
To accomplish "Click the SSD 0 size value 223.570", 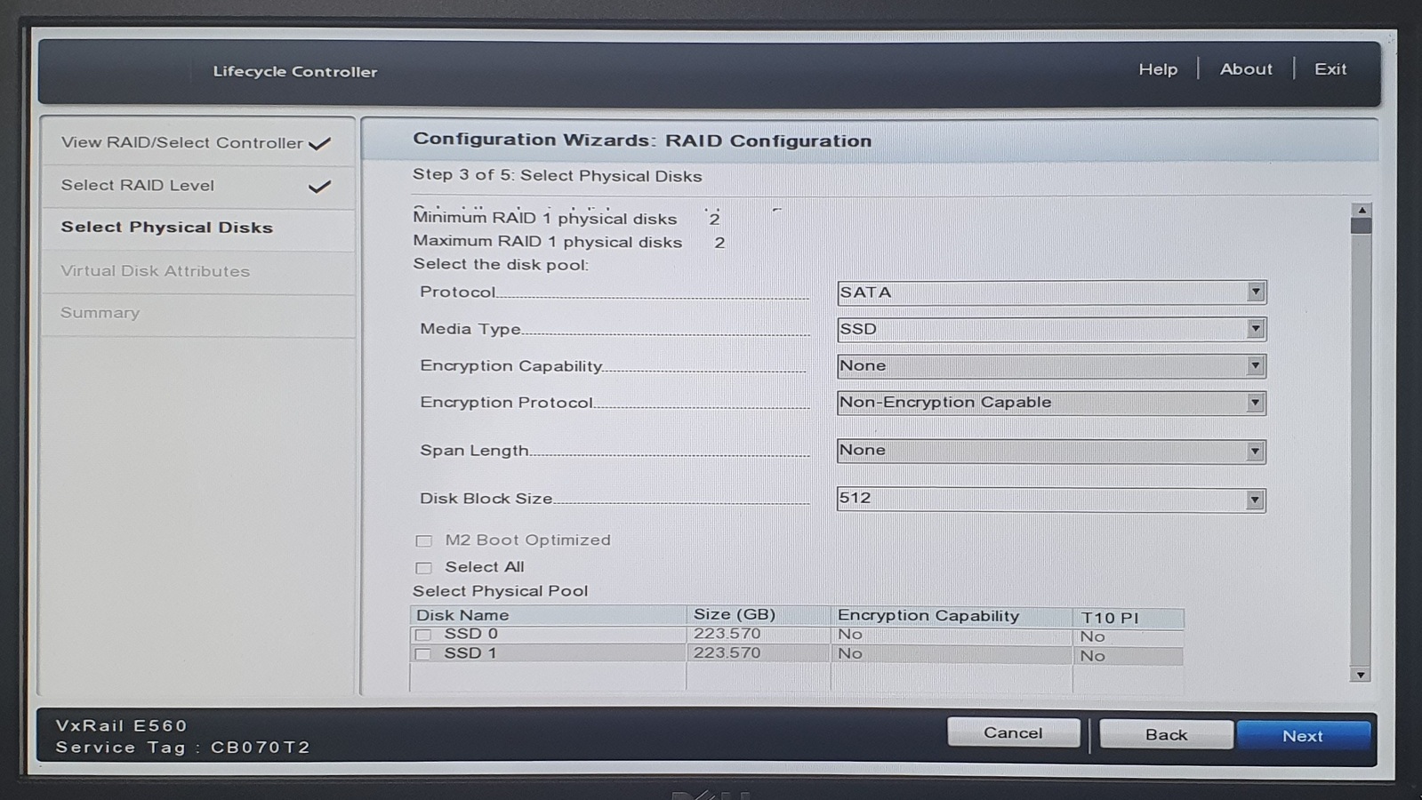I will 727,634.
